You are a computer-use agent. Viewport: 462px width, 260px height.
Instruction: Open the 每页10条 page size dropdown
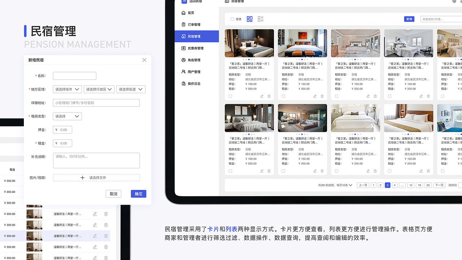click(x=344, y=185)
